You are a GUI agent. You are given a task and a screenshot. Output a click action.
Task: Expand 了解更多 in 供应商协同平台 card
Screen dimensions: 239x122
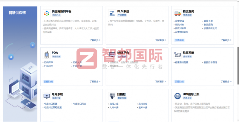tap(95, 40)
